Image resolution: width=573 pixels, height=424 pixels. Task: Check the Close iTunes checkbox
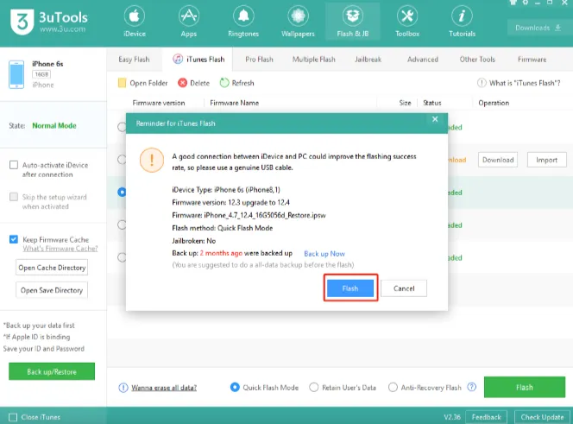13,417
